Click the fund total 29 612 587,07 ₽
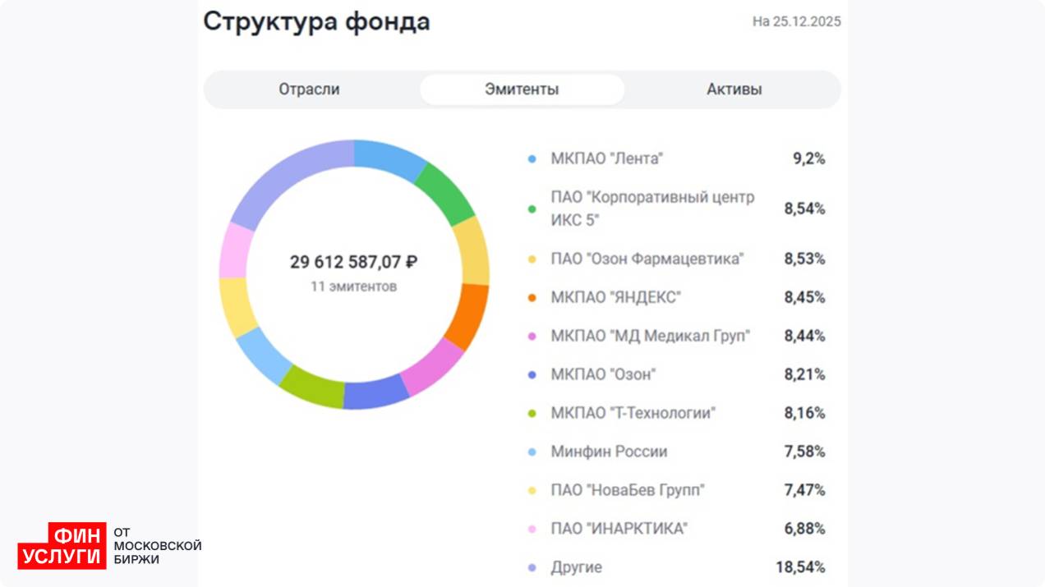Image resolution: width=1045 pixels, height=587 pixels. [353, 262]
